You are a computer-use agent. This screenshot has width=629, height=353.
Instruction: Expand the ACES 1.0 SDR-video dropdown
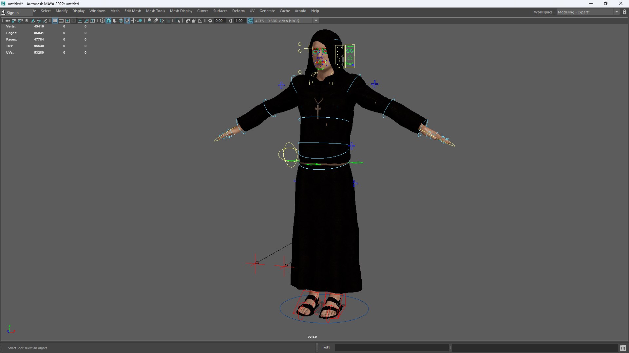point(316,21)
